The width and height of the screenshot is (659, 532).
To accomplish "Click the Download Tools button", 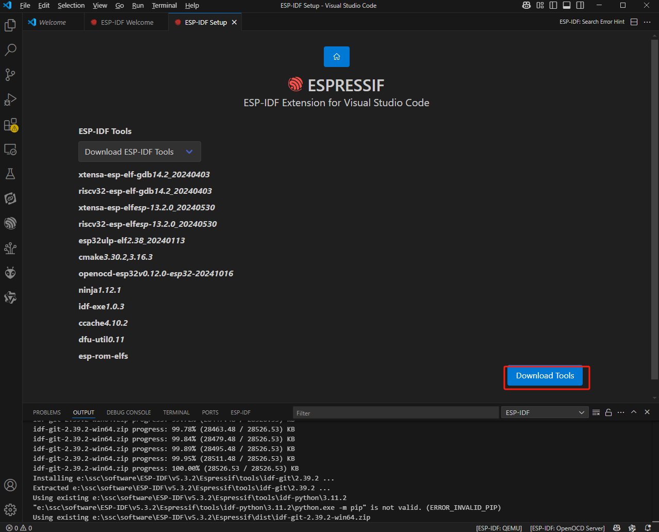I will (x=545, y=375).
